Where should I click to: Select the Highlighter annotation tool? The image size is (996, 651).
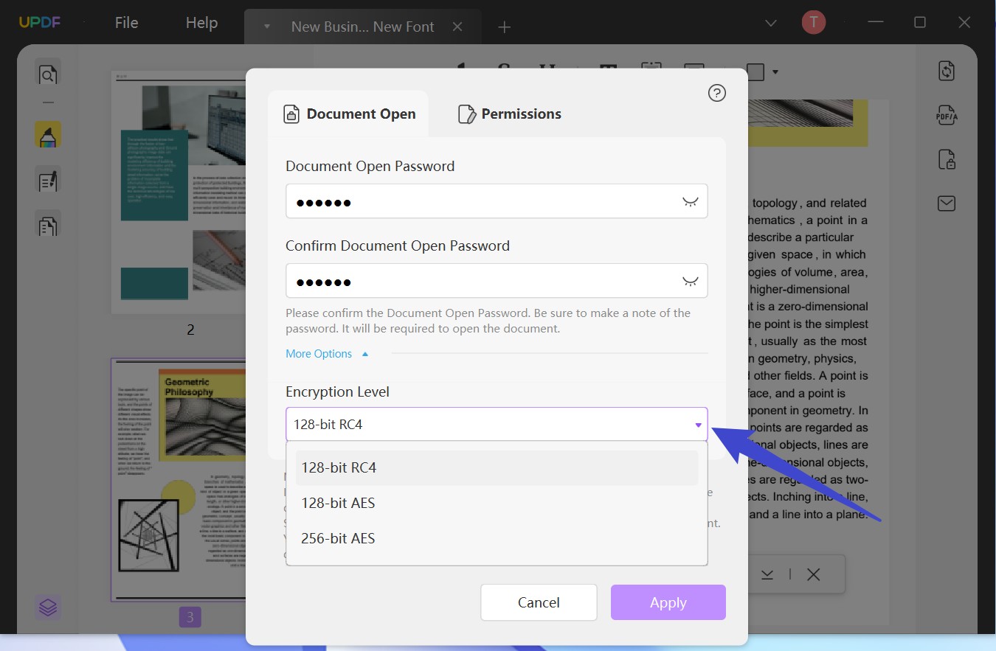click(x=47, y=134)
